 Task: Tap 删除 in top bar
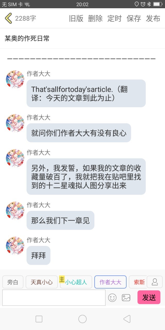(95, 19)
